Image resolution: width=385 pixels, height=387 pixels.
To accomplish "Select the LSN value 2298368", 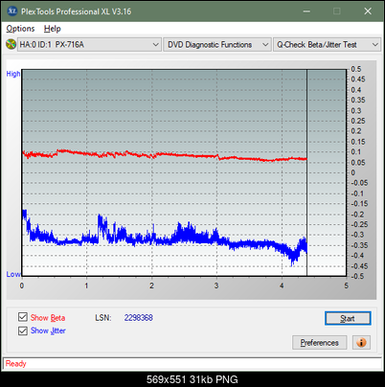I will (139, 318).
